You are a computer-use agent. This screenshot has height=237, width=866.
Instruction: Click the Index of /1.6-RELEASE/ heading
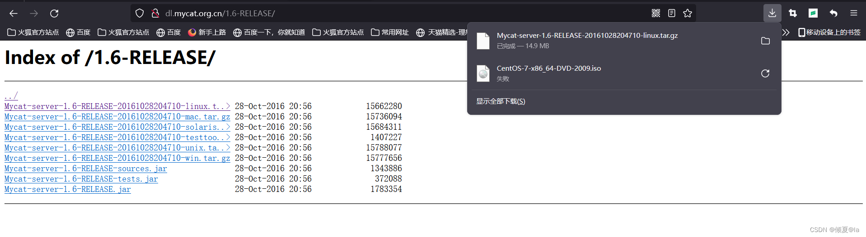[110, 58]
